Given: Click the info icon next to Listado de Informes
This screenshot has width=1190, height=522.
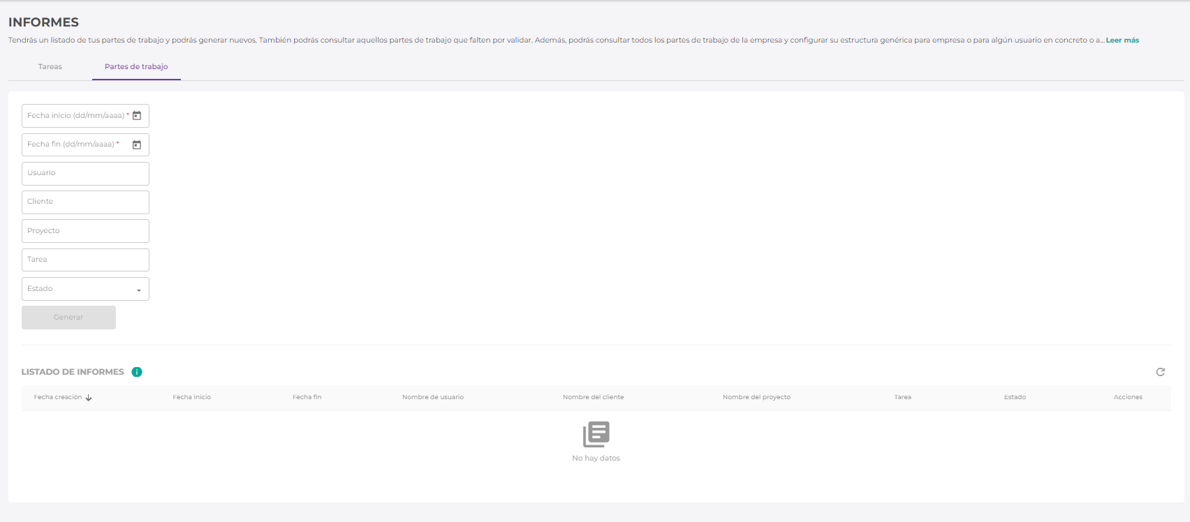Looking at the screenshot, I should coord(137,372).
